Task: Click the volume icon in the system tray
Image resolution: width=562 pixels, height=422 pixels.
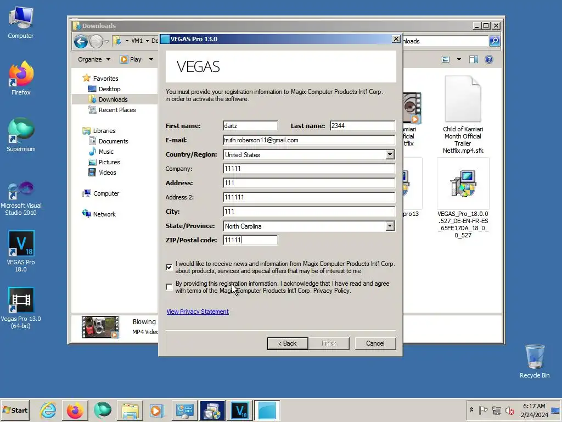Action: (509, 410)
